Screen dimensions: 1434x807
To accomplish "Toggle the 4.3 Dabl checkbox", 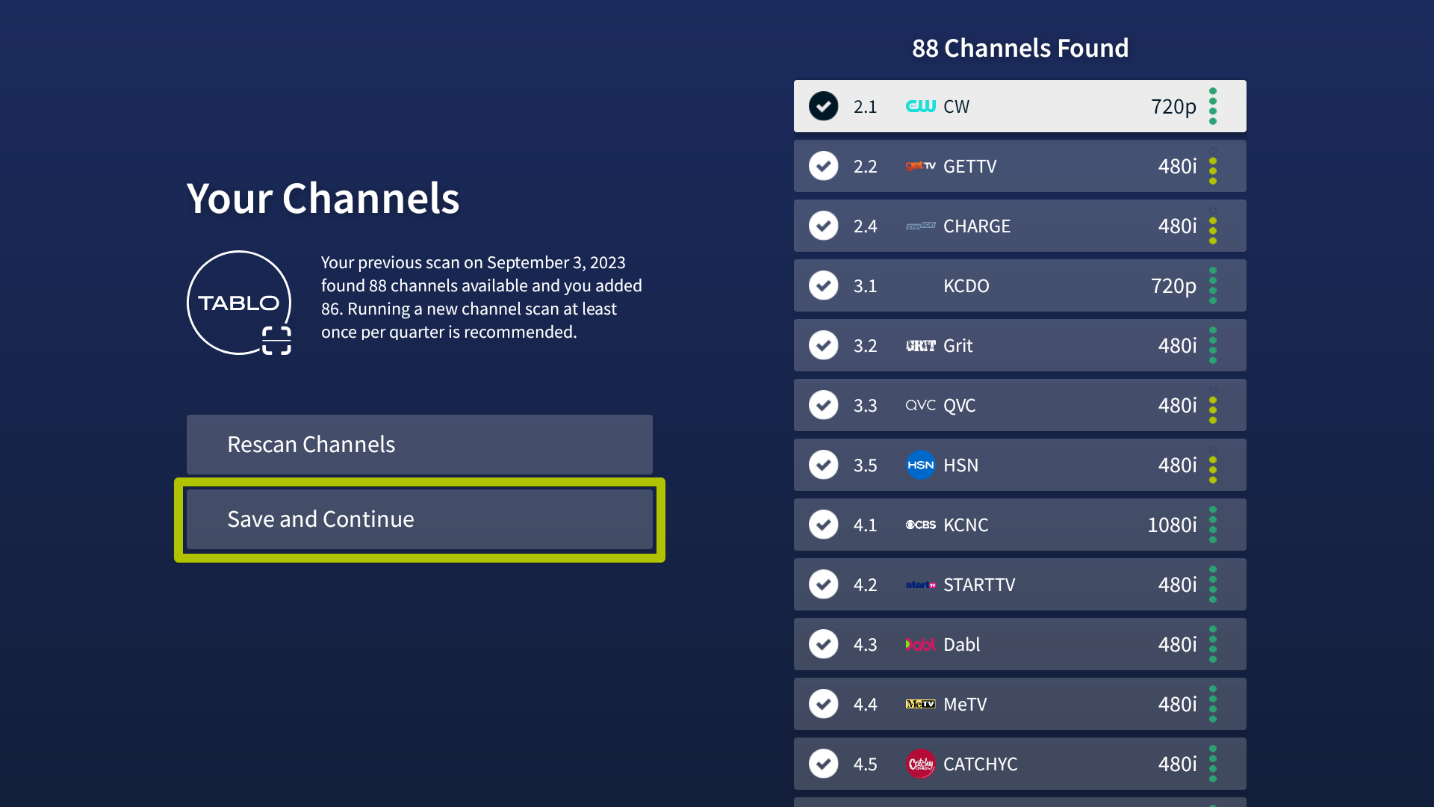I will point(823,644).
